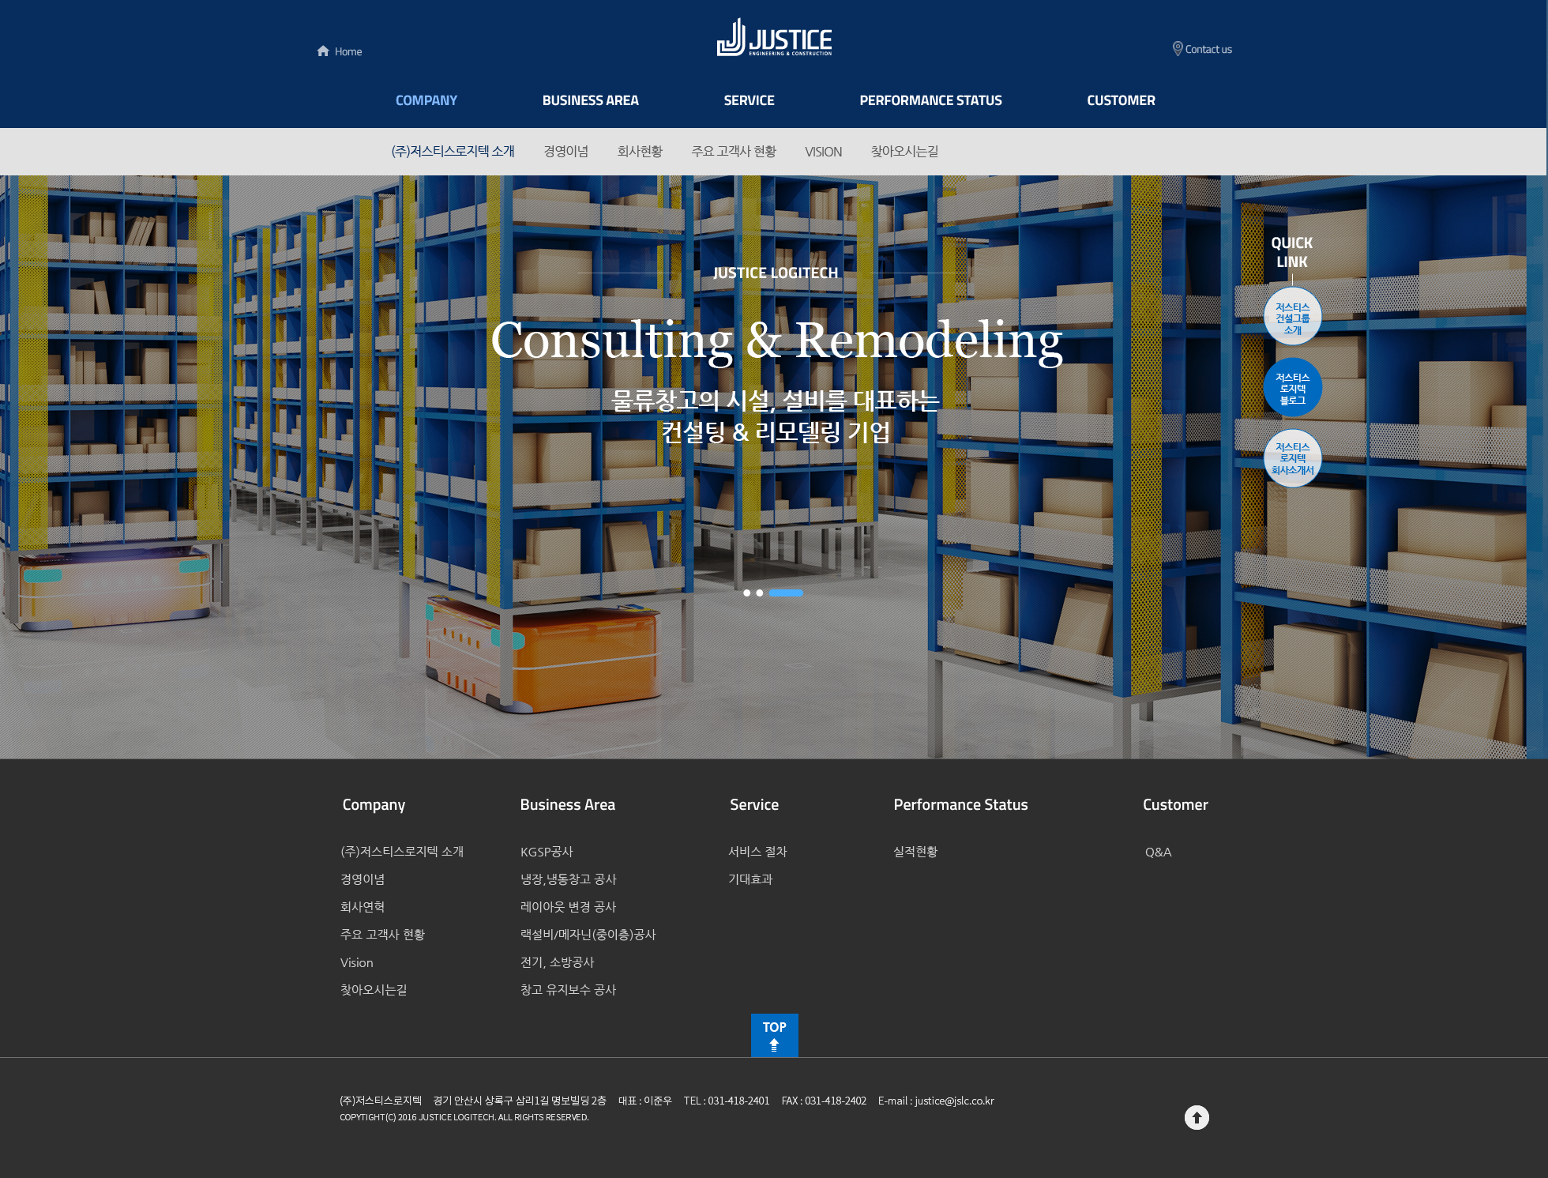The width and height of the screenshot is (1548, 1178).
Task: Click QUICK LINK heading
Action: (x=1292, y=252)
